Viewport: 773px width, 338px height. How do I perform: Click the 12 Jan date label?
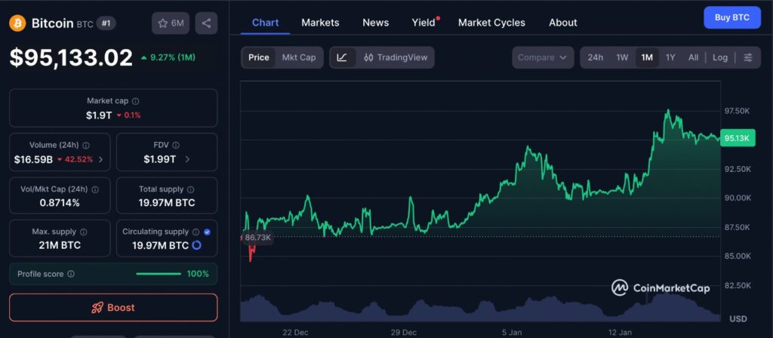(x=621, y=333)
